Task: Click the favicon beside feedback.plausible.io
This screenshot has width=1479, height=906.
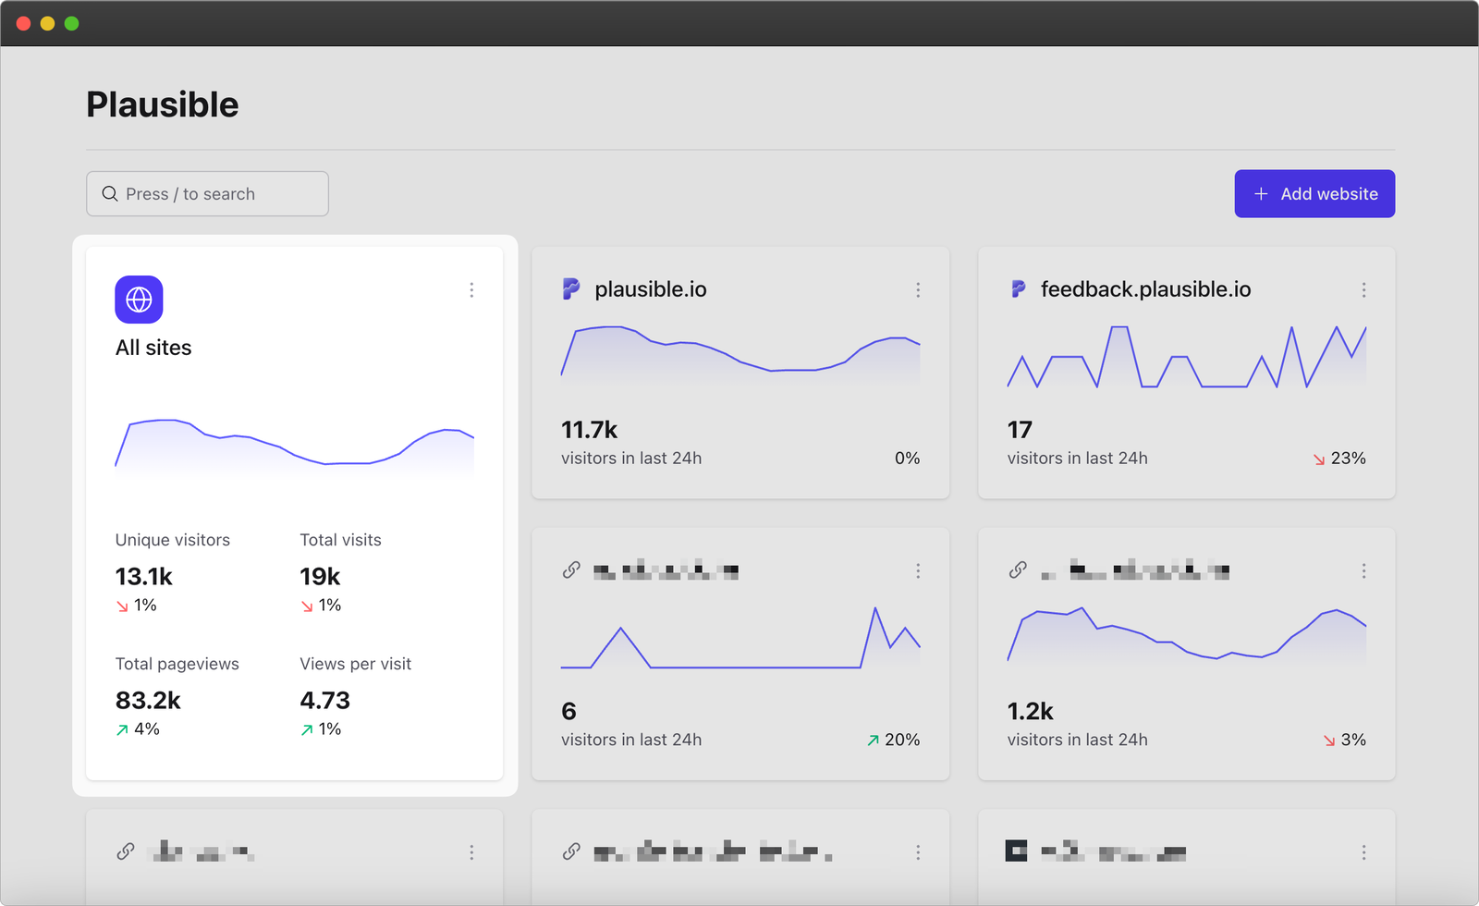Action: pos(1018,288)
